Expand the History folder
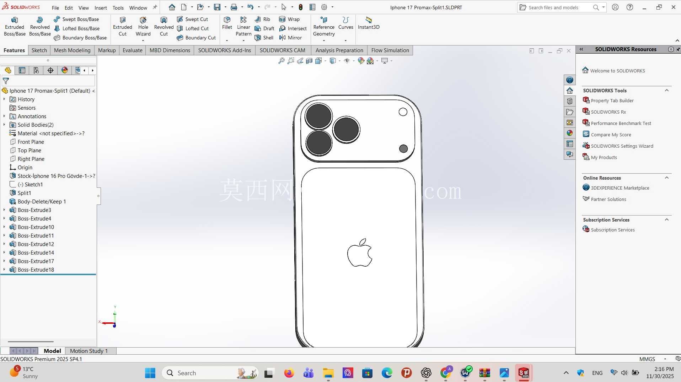This screenshot has height=382, width=681. [x=4, y=99]
